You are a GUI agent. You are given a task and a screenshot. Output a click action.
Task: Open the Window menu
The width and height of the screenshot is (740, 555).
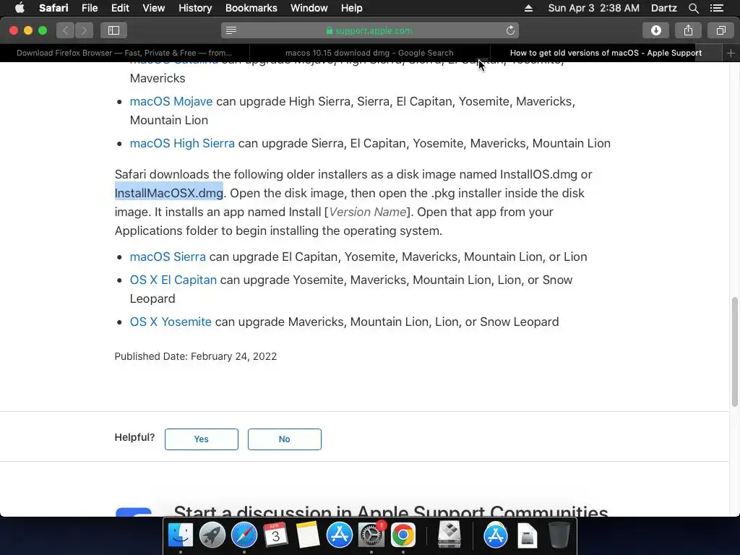309,8
